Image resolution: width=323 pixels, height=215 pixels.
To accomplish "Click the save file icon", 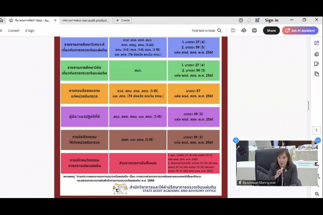I will [233, 31].
